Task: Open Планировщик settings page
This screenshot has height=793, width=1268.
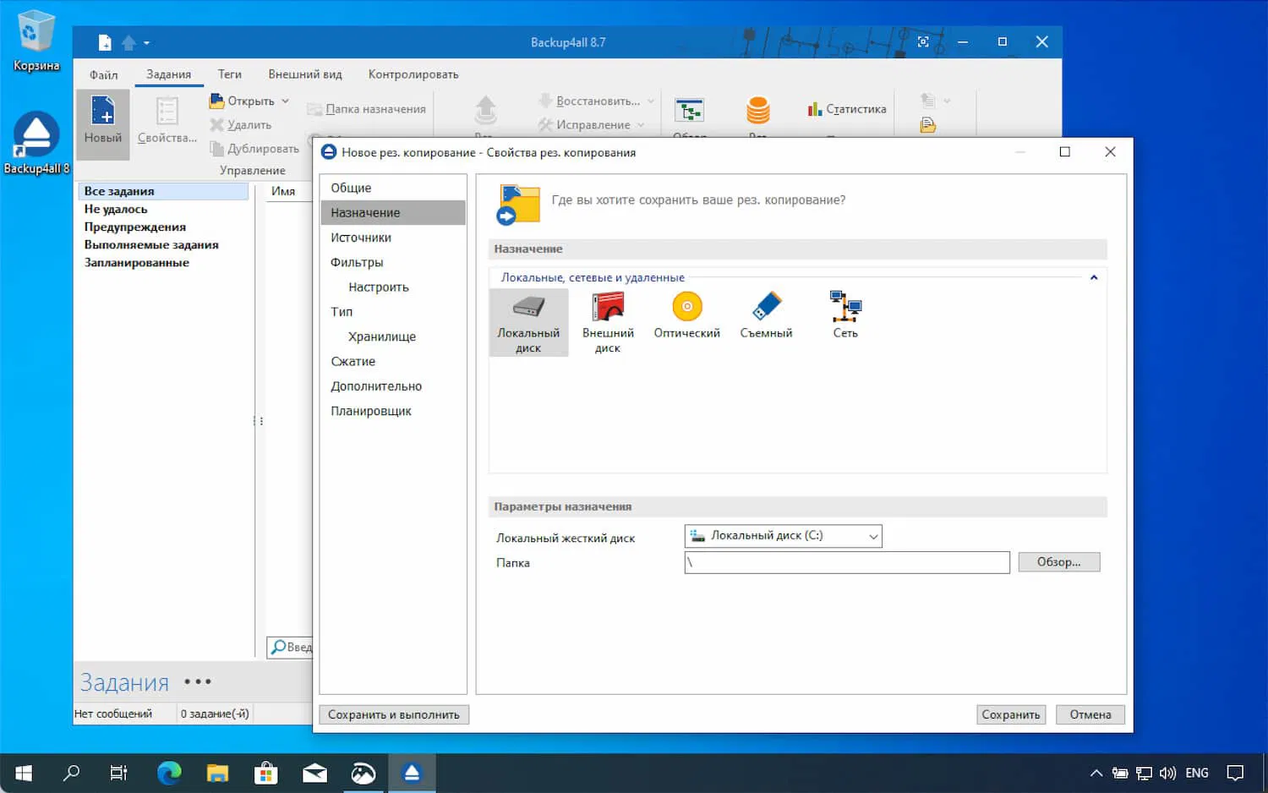Action: 372,411
